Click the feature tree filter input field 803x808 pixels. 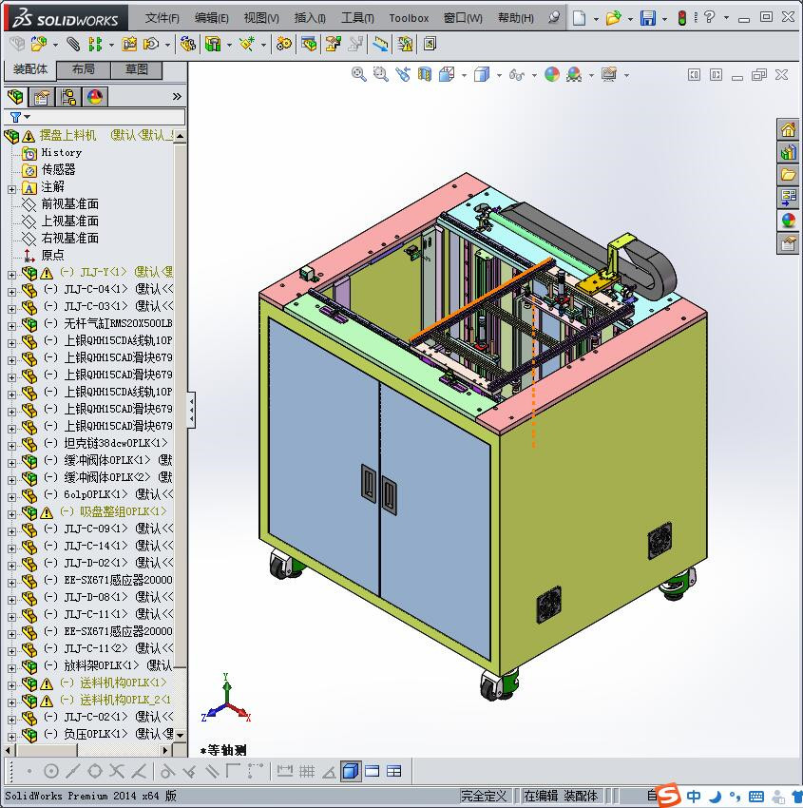(107, 117)
